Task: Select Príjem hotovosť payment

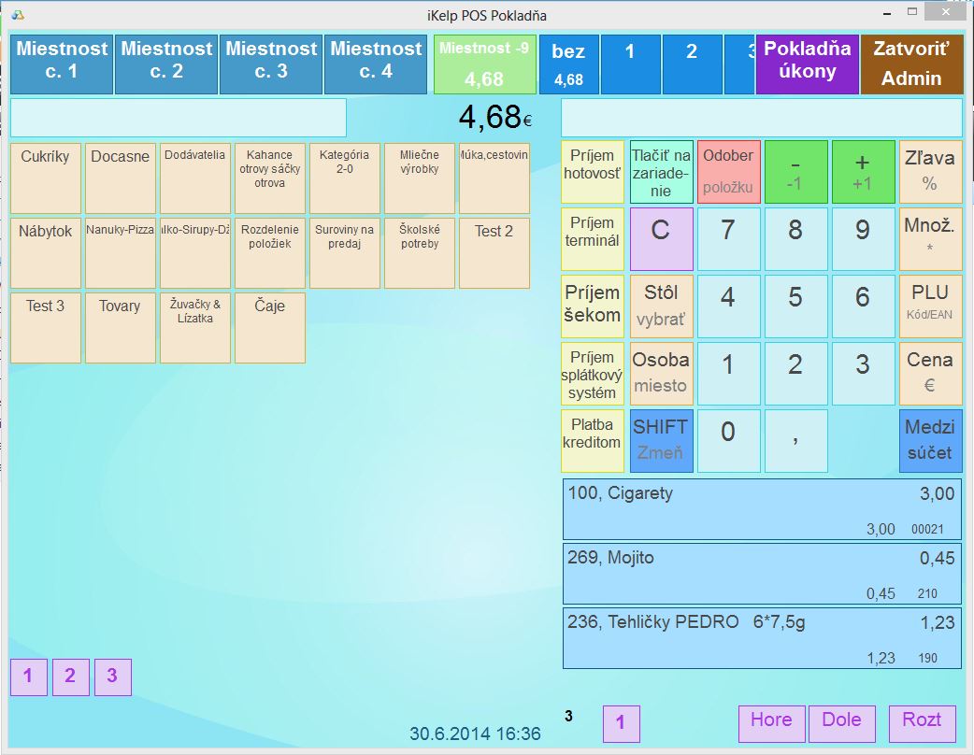Action: (x=592, y=172)
